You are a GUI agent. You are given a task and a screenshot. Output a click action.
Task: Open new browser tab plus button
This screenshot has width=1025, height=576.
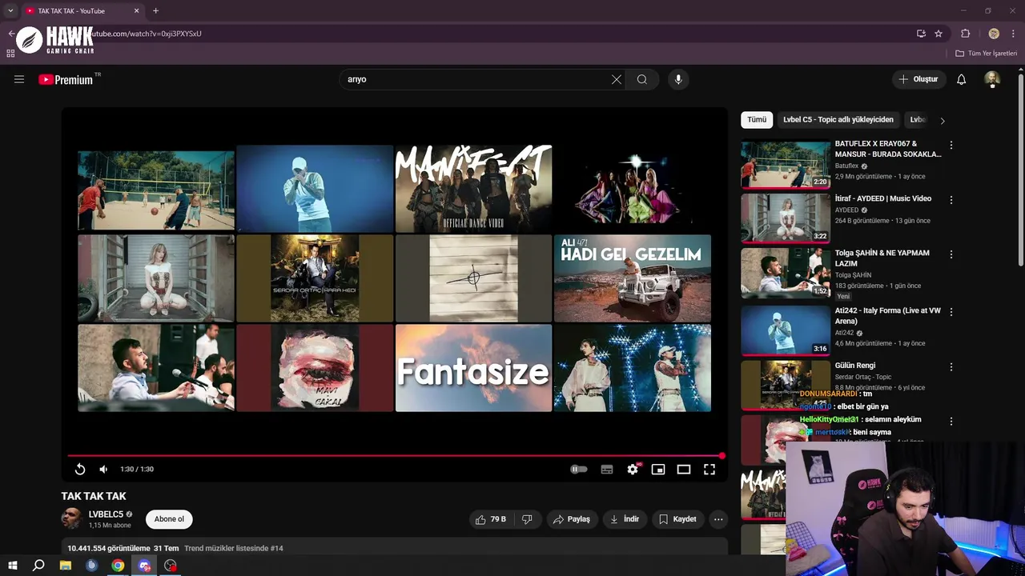155,10
